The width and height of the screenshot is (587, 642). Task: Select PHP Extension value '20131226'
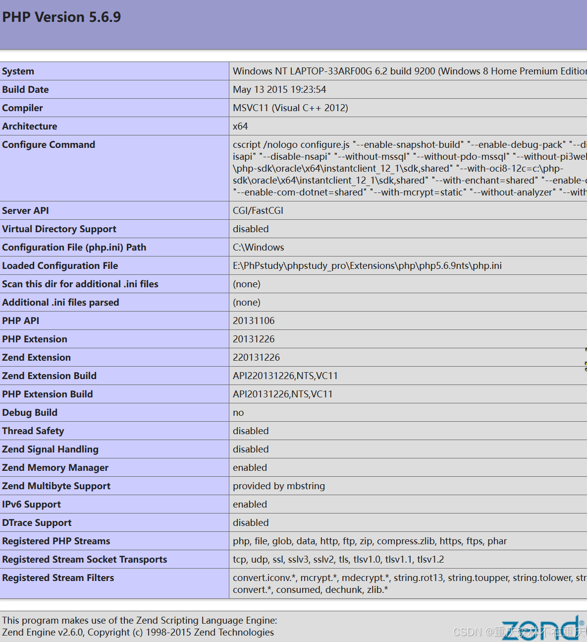[254, 339]
